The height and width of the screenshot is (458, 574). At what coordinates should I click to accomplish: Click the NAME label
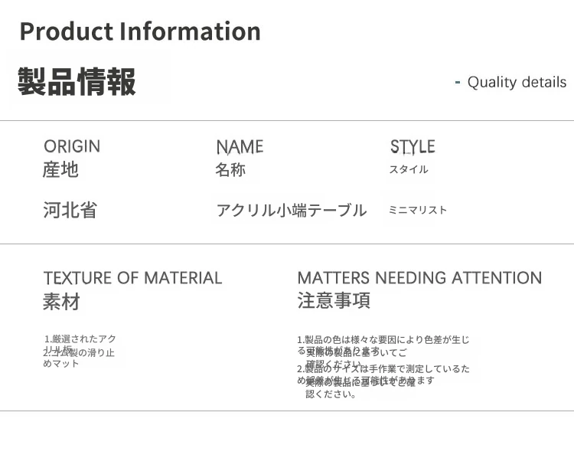click(x=240, y=146)
